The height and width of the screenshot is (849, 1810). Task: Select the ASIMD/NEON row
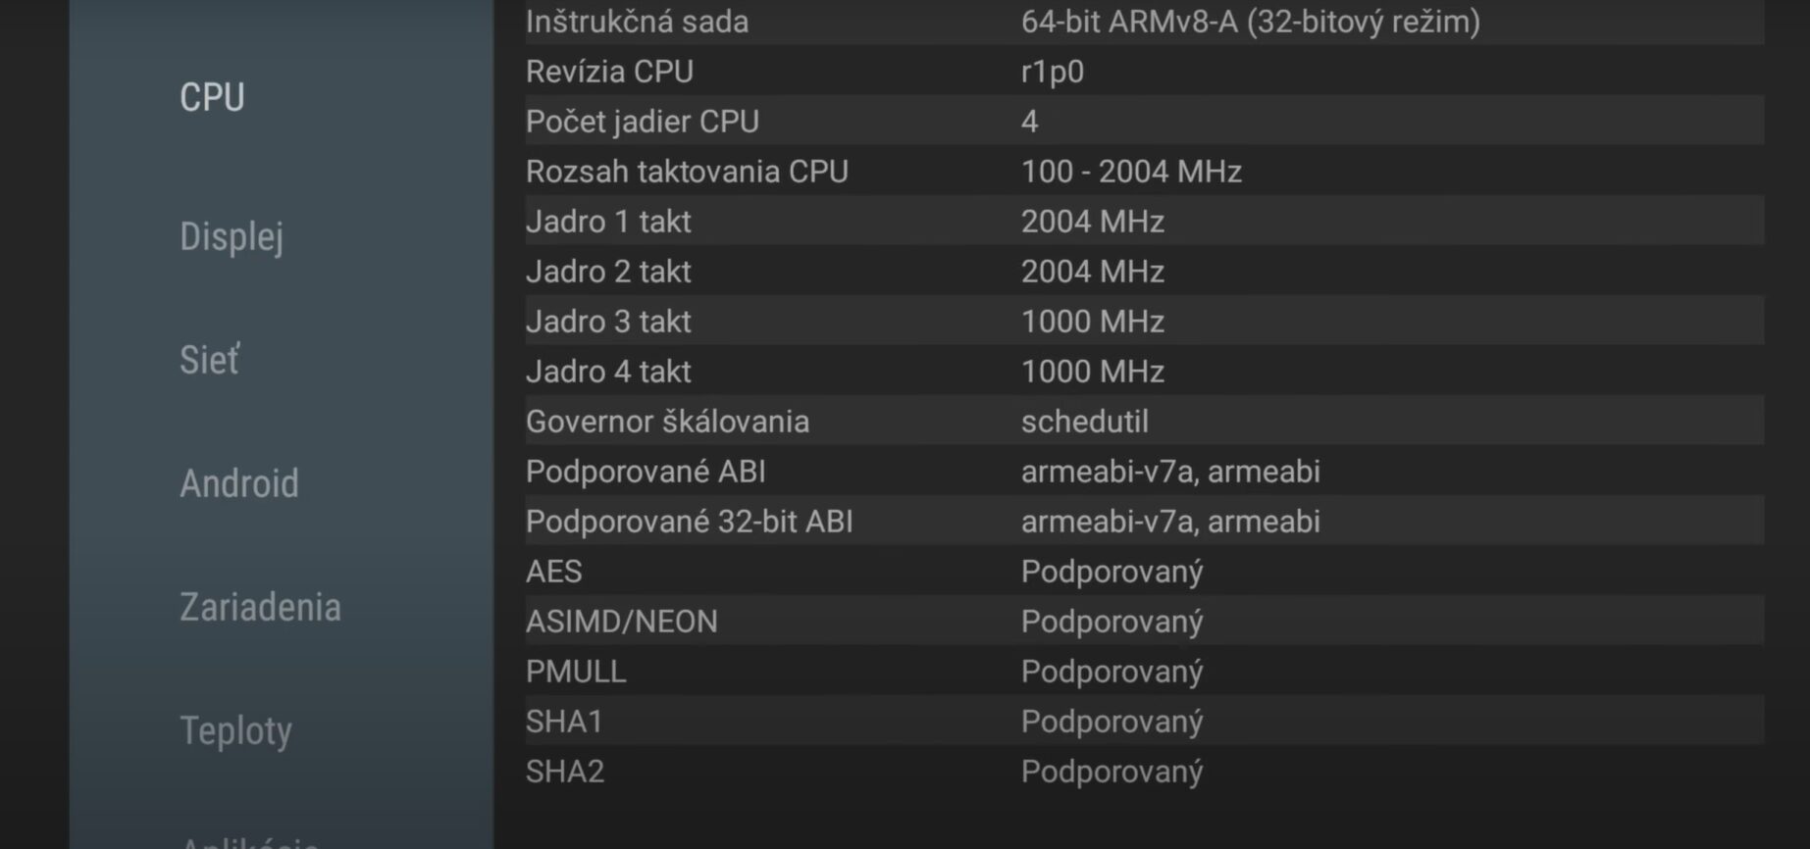pyautogui.click(x=1144, y=622)
